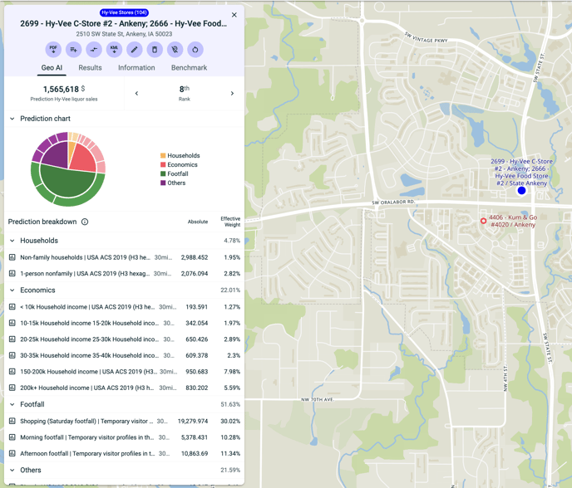This screenshot has height=488, width=572.
Task: Click the Absolute column header
Action: coord(198,222)
